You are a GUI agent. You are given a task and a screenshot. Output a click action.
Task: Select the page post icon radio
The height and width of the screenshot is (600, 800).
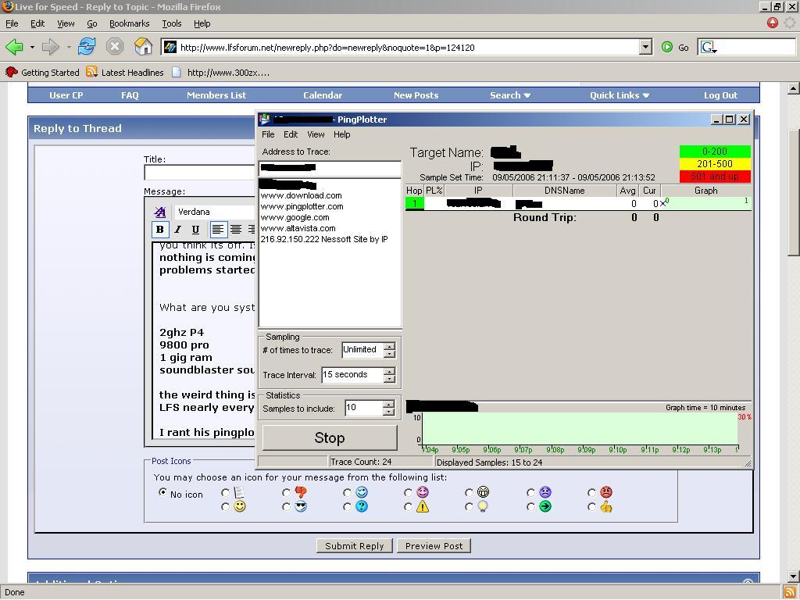coord(225,492)
